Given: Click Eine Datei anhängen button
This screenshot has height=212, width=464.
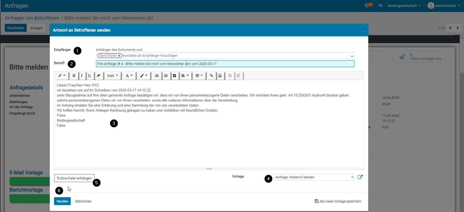Looking at the screenshot, I should 74,178.
